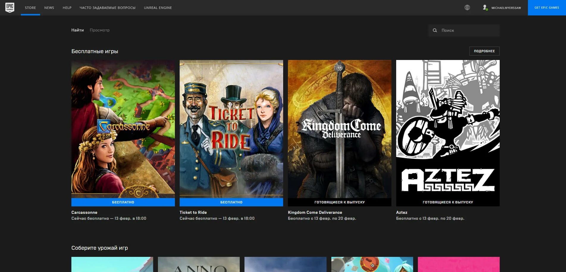566x272 pixels.
Task: Navigate to Unreal Engine
Action: coord(158,8)
